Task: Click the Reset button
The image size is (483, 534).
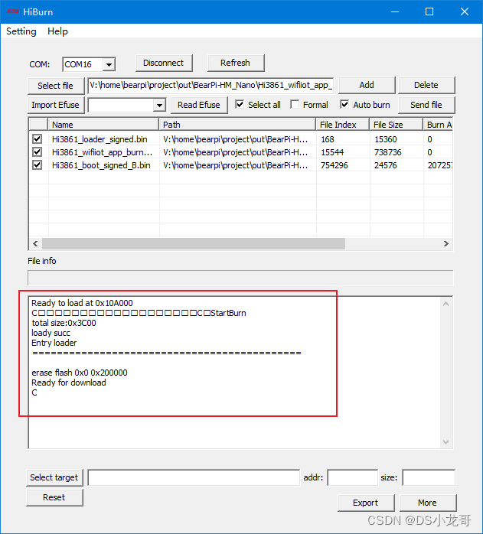Action: (x=54, y=497)
